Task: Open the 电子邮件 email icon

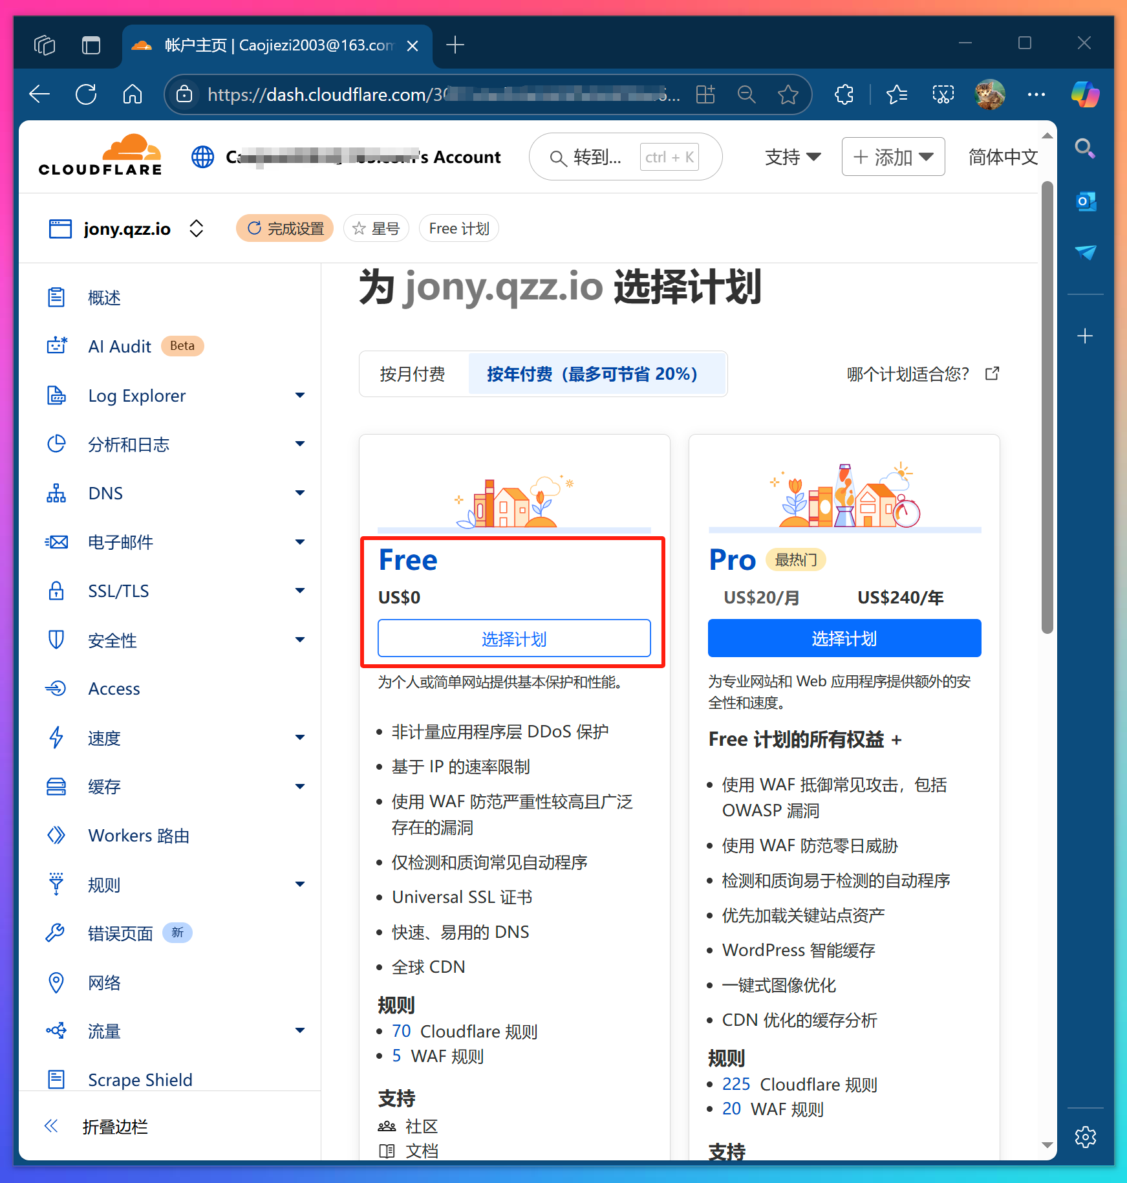Action: 57,542
